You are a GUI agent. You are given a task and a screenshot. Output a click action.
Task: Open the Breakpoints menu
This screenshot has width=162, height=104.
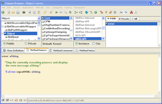(x=79, y=8)
